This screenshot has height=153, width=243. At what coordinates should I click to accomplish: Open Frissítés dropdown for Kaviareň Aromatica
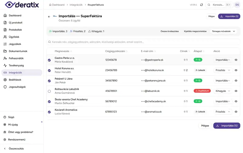[x=223, y=111]
